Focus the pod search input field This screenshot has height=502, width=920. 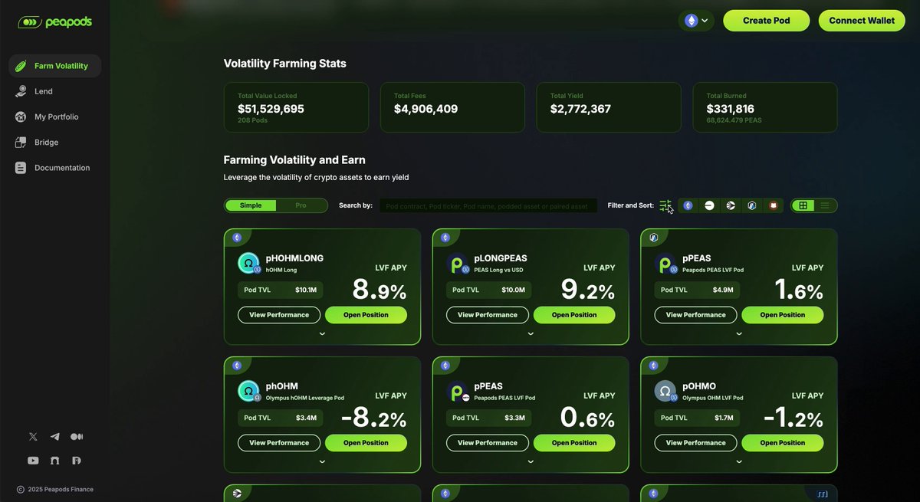click(488, 206)
